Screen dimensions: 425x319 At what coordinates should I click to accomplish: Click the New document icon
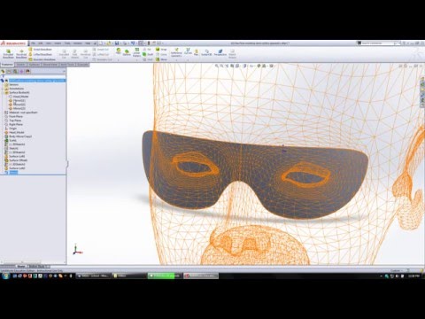point(101,43)
